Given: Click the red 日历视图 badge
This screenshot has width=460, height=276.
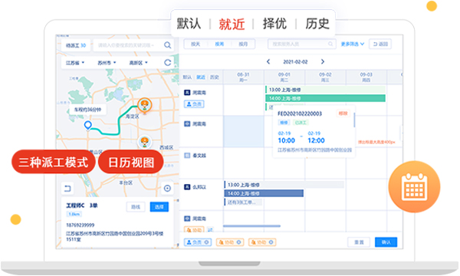Looking at the screenshot, I should click(x=131, y=162).
